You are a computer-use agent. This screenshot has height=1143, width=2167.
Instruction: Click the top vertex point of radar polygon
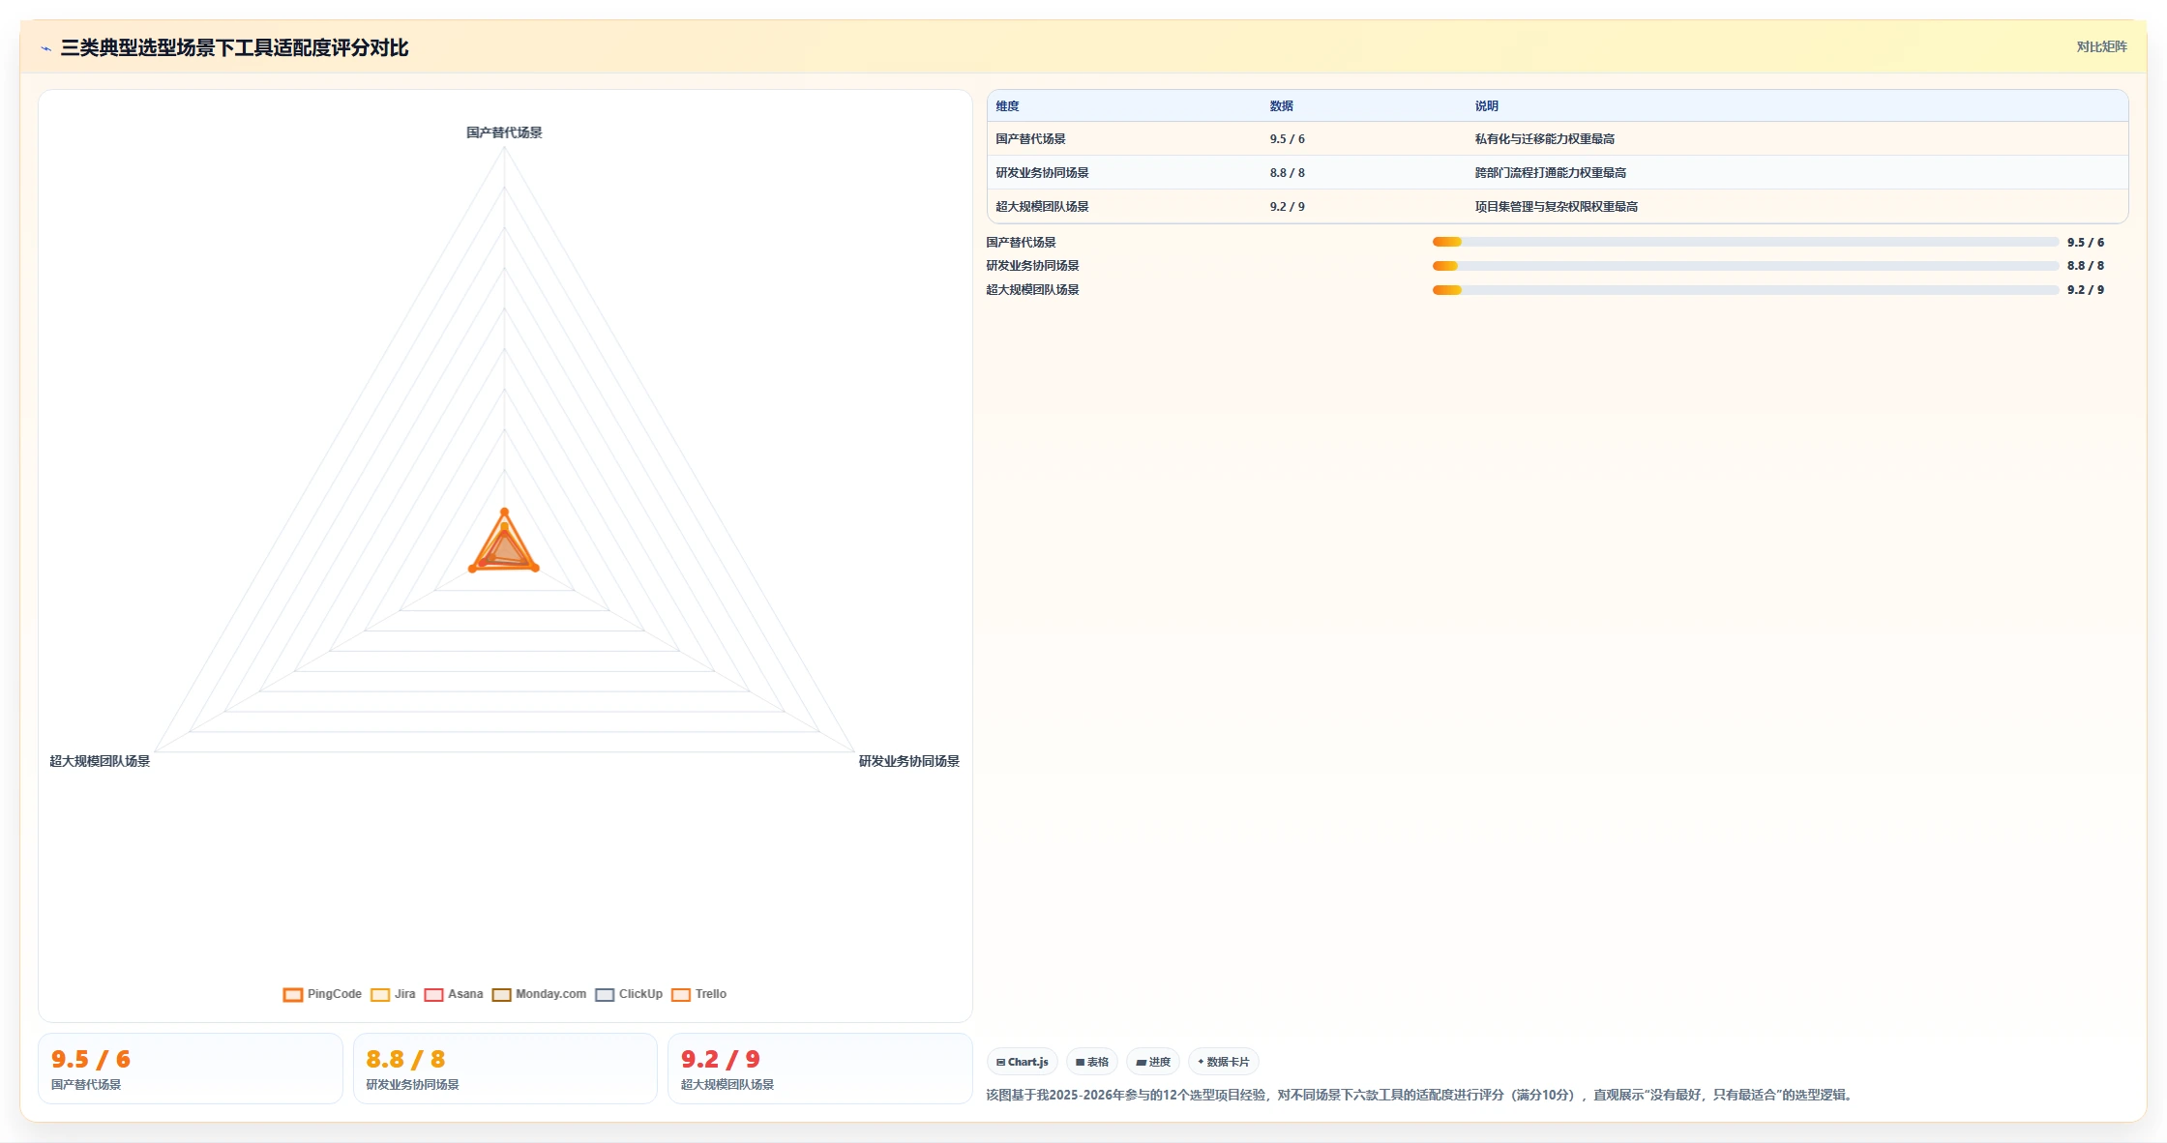[x=504, y=512]
